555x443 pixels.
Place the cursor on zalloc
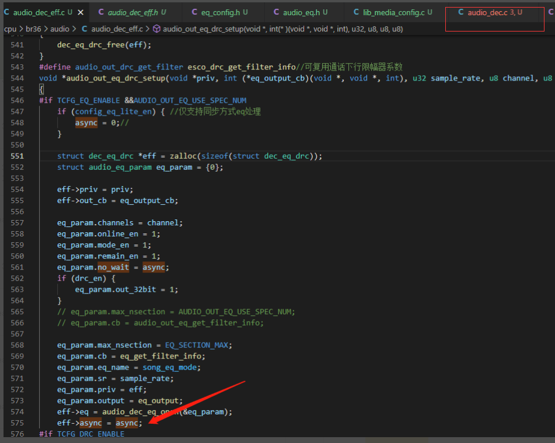tap(183, 156)
